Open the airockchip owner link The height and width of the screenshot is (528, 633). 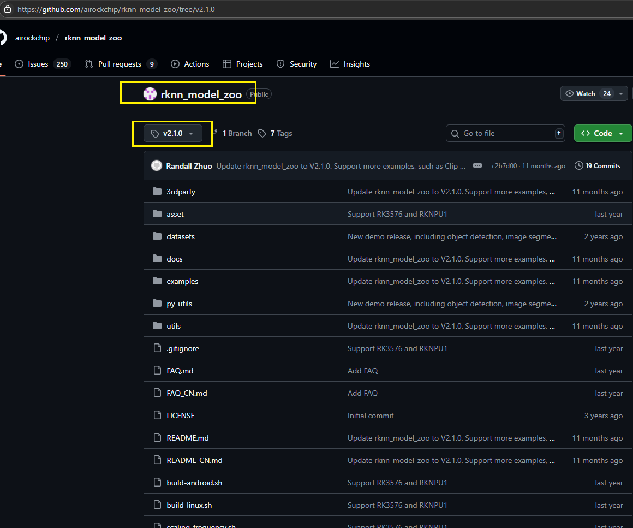(32, 38)
